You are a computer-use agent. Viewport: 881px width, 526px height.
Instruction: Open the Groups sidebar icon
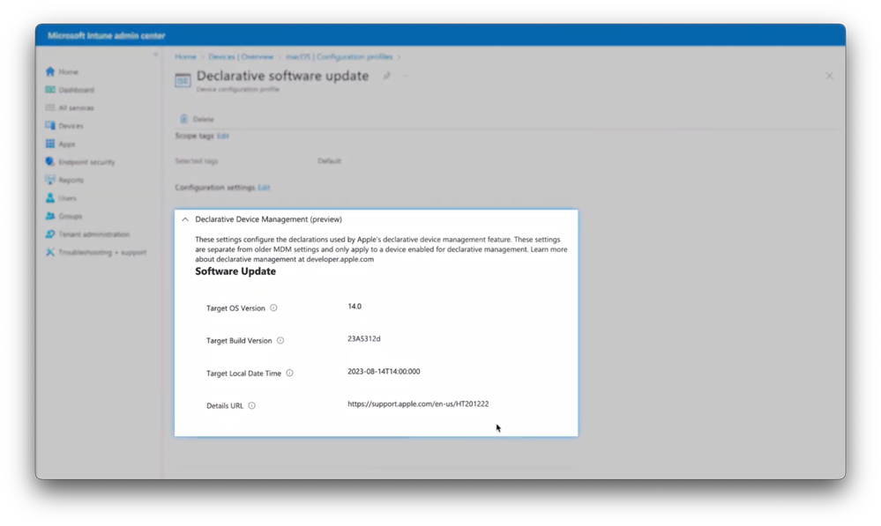(50, 216)
